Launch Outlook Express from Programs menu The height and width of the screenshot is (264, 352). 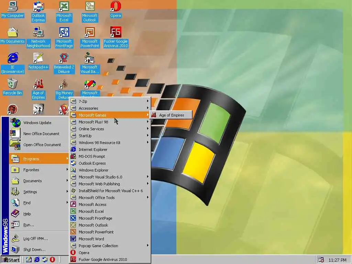point(110,163)
